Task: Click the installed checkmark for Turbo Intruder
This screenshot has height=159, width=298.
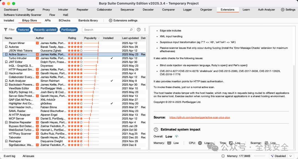Action: click(x=112, y=58)
